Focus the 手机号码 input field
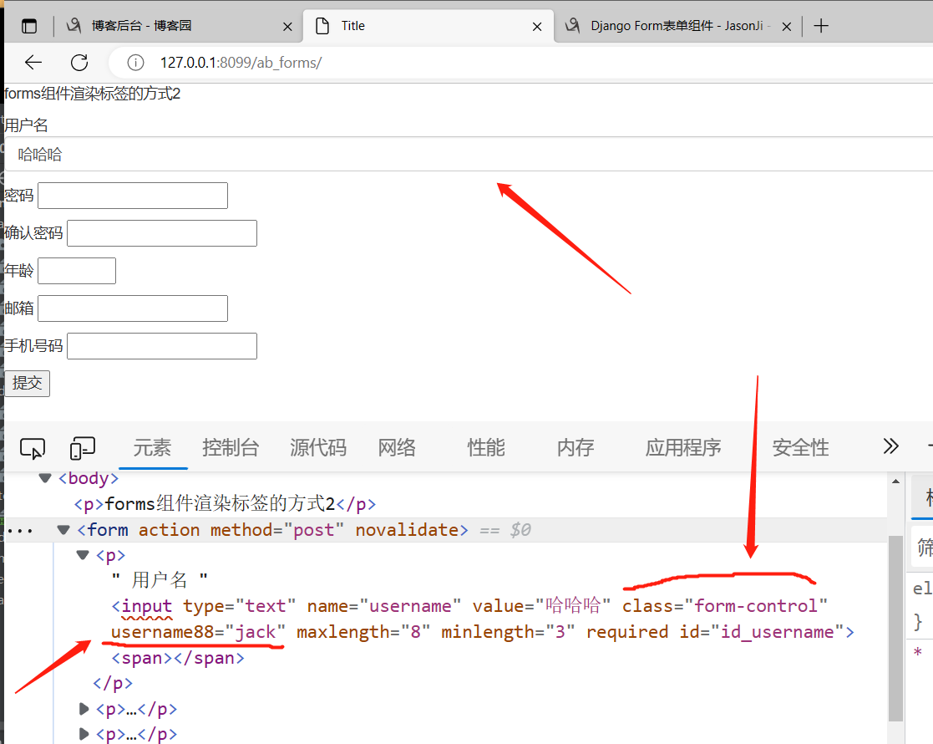The width and height of the screenshot is (933, 744). tap(162, 345)
